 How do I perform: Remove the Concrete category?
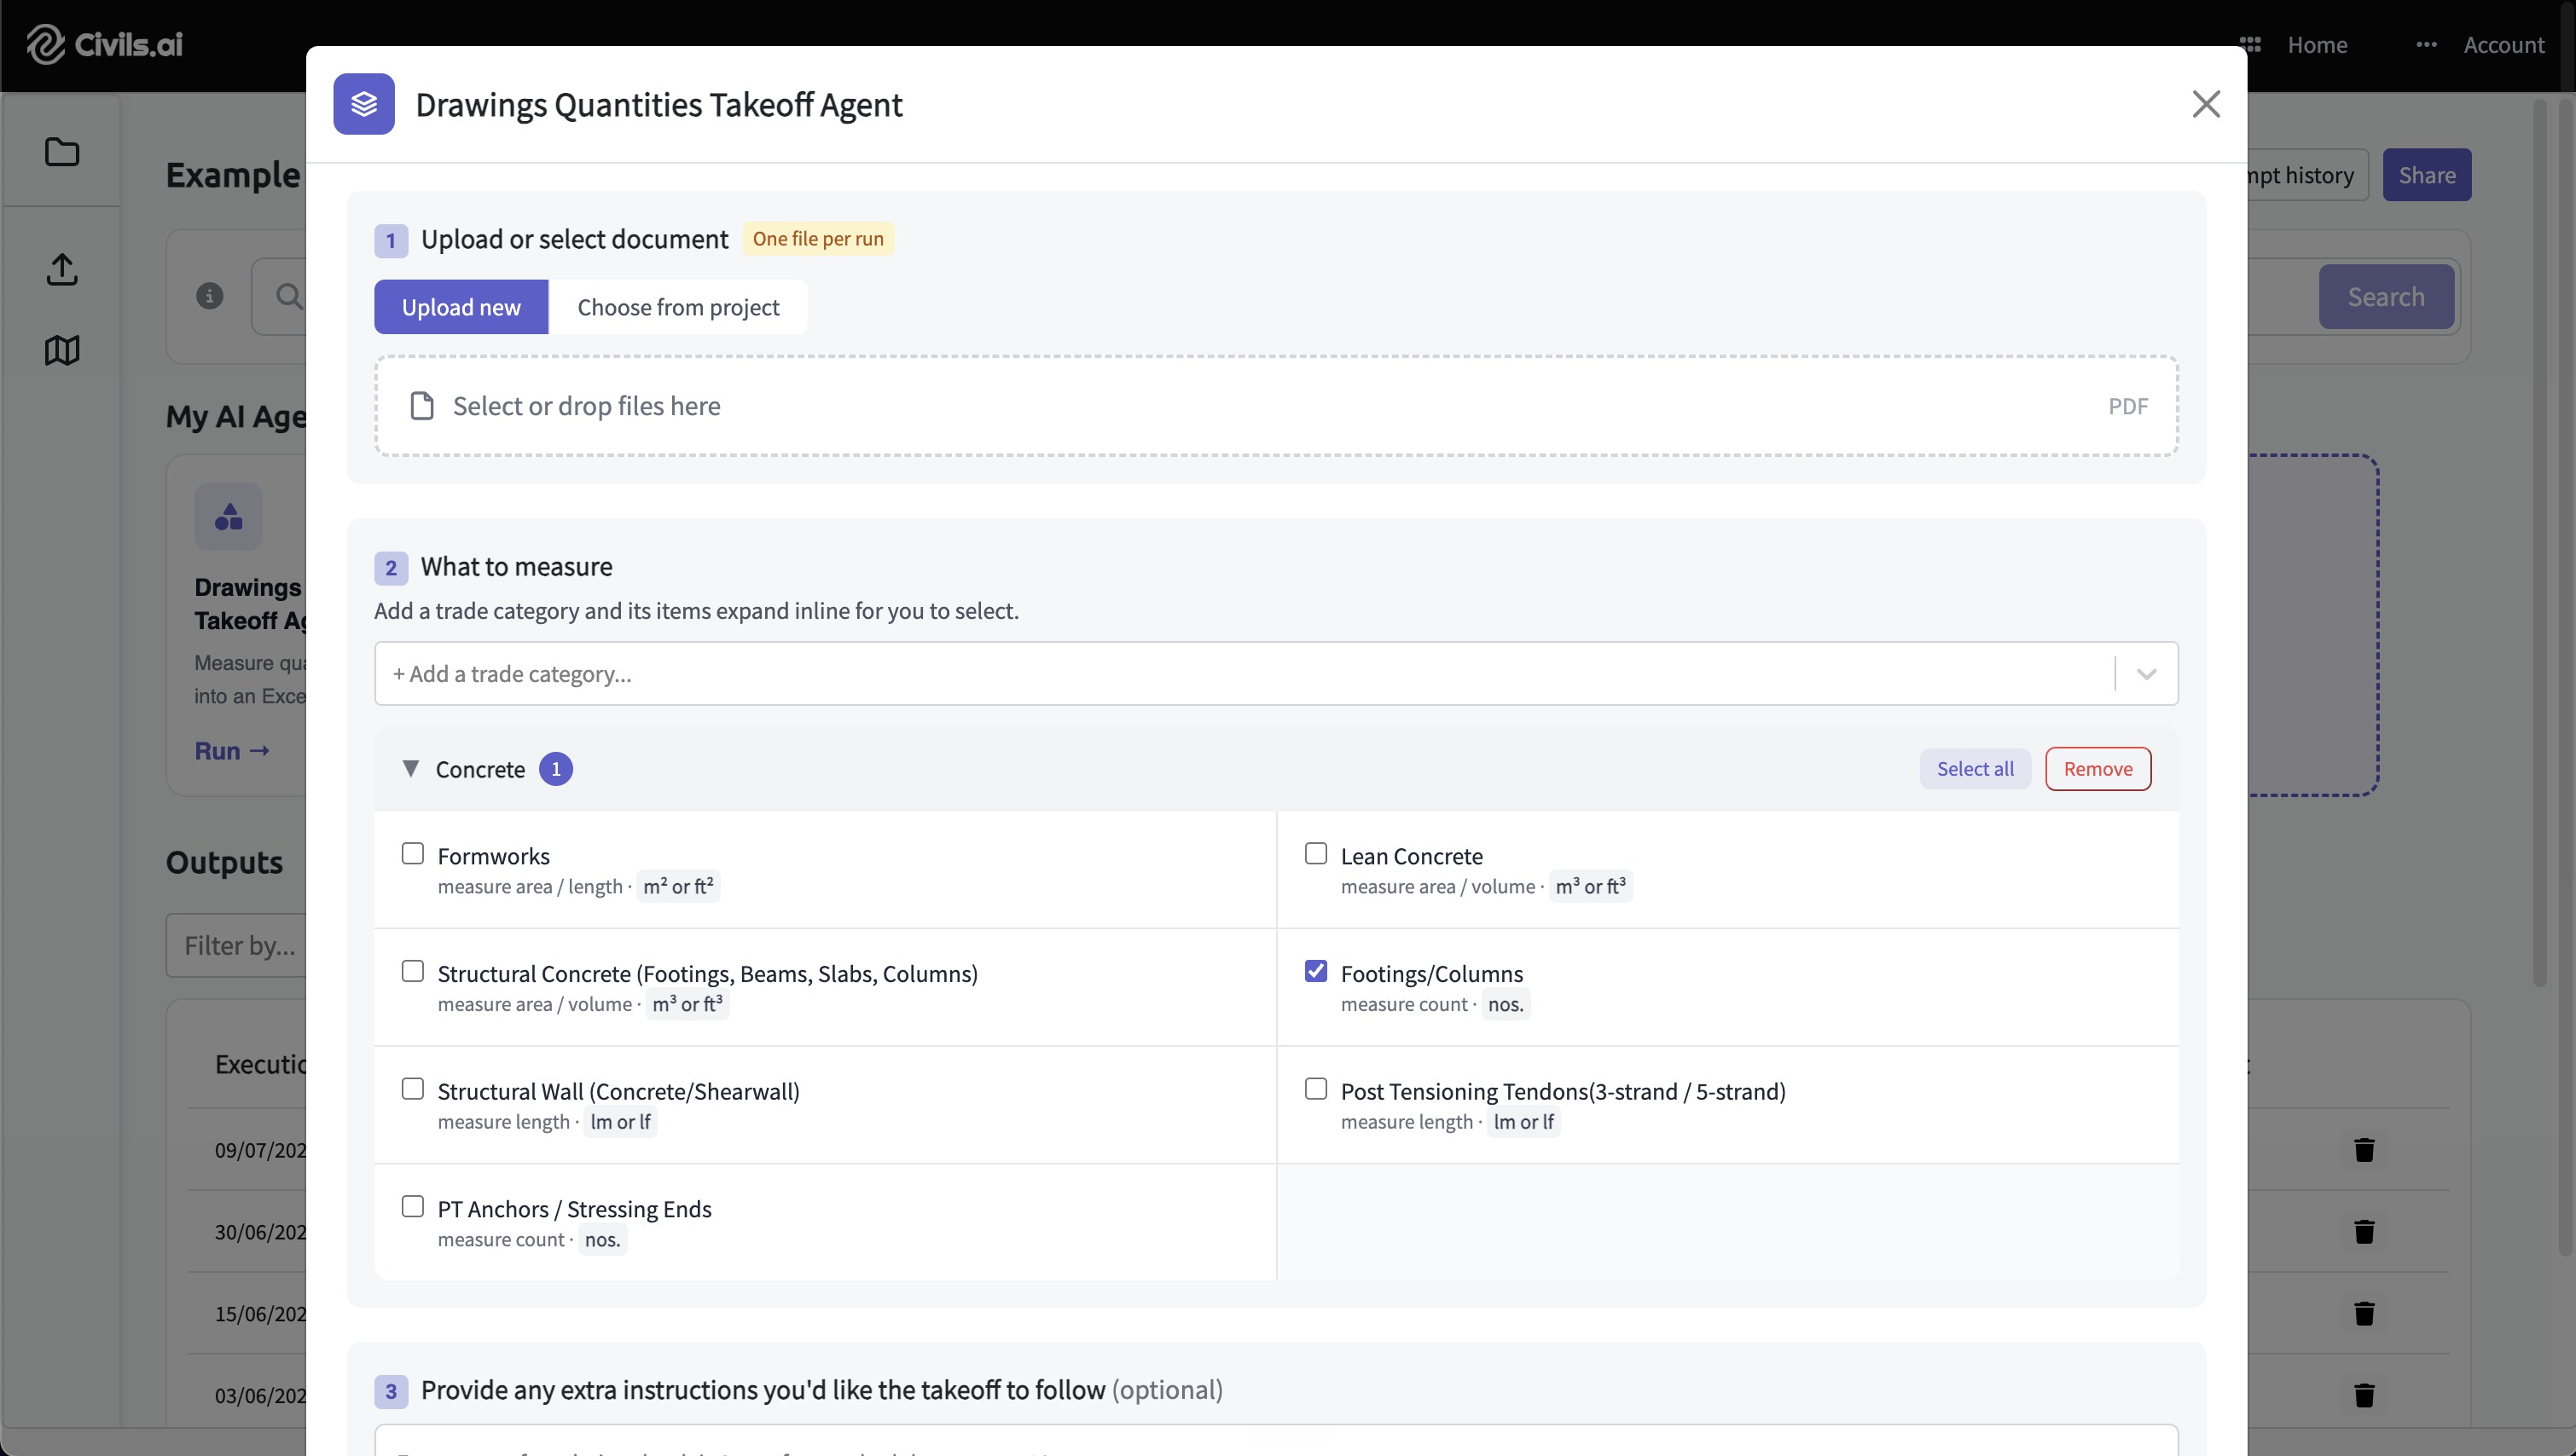point(2097,769)
